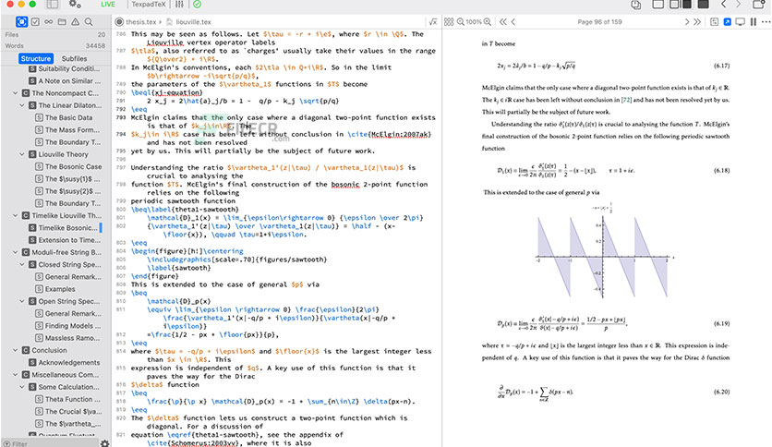
Task: Open the PDF more options ellipsis
Action: coord(766,21)
